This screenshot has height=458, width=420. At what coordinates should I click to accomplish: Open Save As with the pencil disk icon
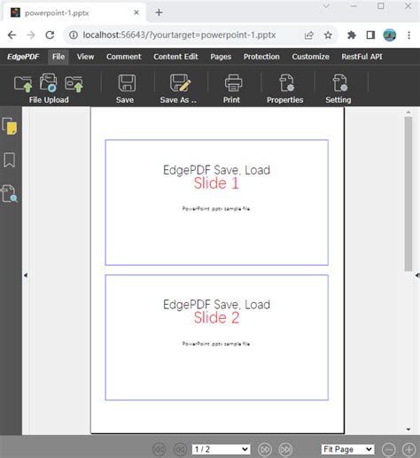click(180, 82)
